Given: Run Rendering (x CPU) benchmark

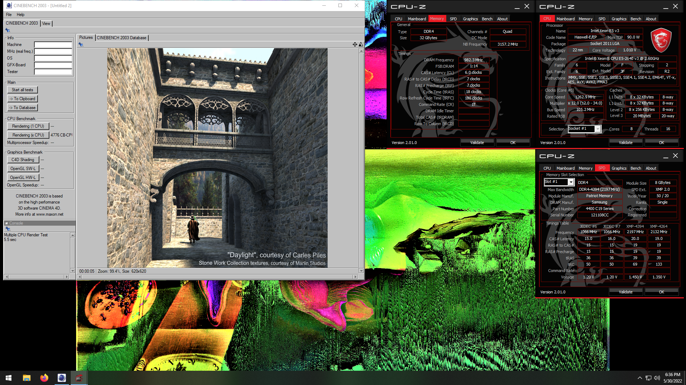Looking at the screenshot, I should coord(28,135).
